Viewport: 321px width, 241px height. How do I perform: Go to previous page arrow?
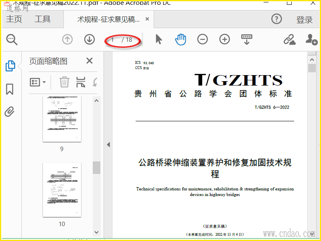click(x=67, y=39)
